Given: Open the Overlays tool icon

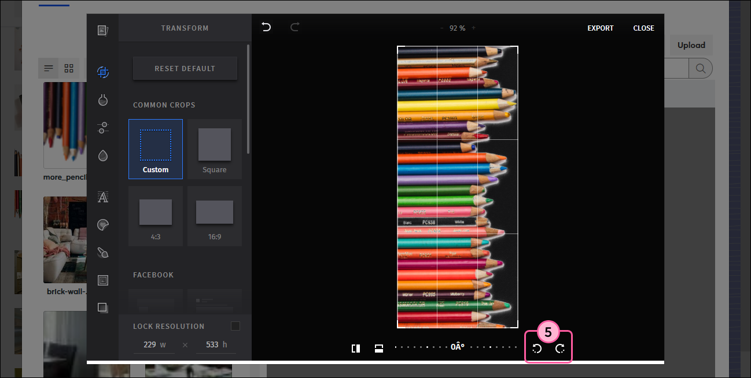Looking at the screenshot, I should tap(103, 307).
